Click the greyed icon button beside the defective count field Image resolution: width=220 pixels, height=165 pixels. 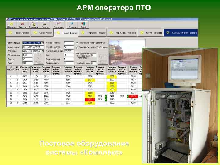(103, 59)
